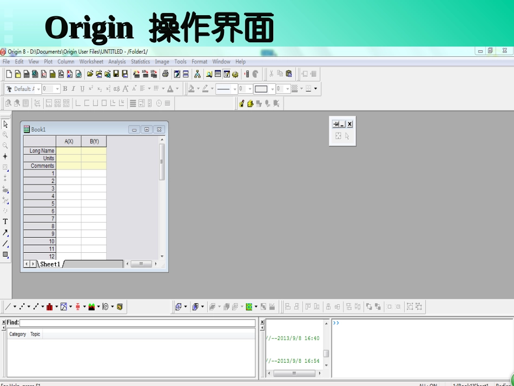Switch to the Sheet1 tab
Screen dimensions: 514x386
click(50, 264)
